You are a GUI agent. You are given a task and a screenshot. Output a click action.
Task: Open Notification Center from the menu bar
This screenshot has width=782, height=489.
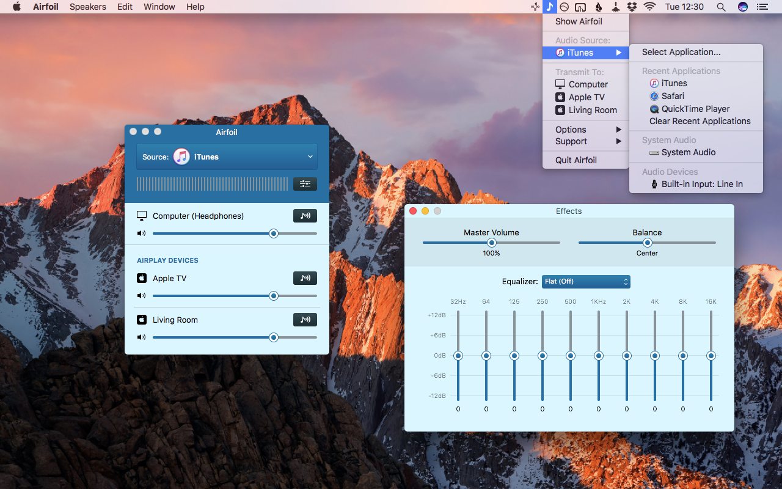click(762, 7)
